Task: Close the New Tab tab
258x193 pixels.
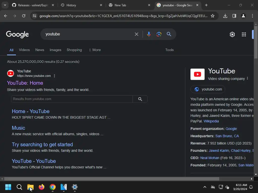Action: pos(149,5)
